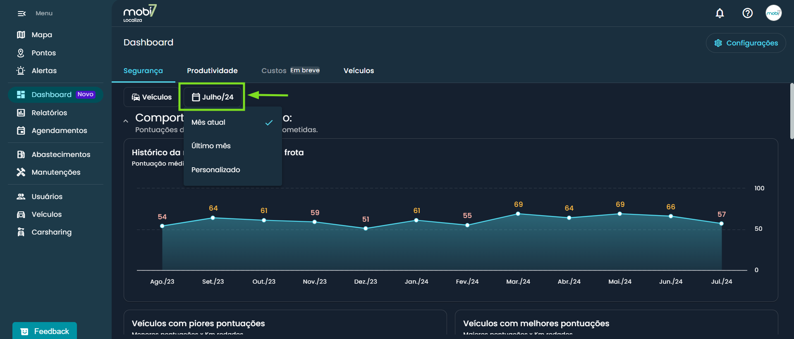This screenshot has height=339, width=794.
Task: Click the Mar./24 data point on chart
Action: coord(518,214)
